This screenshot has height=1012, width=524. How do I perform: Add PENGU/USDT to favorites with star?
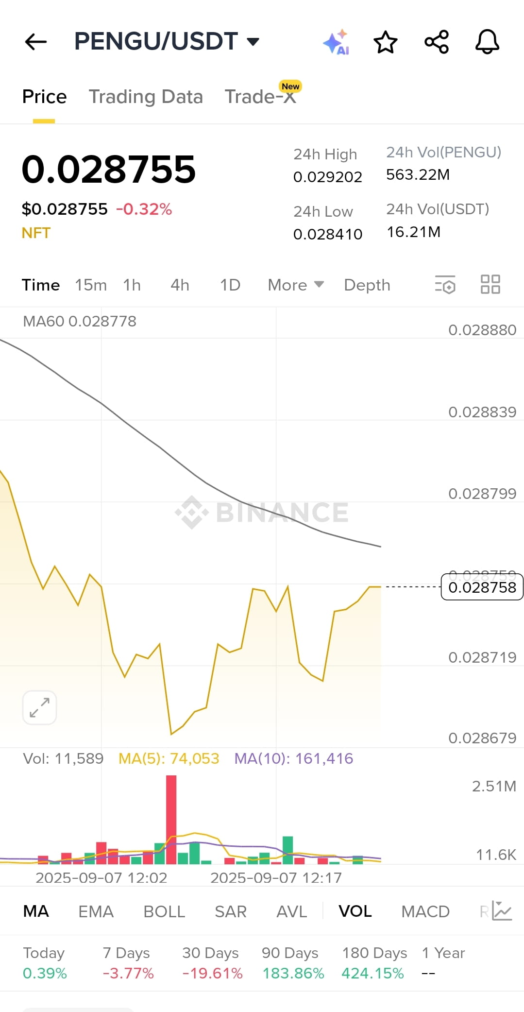tap(386, 42)
